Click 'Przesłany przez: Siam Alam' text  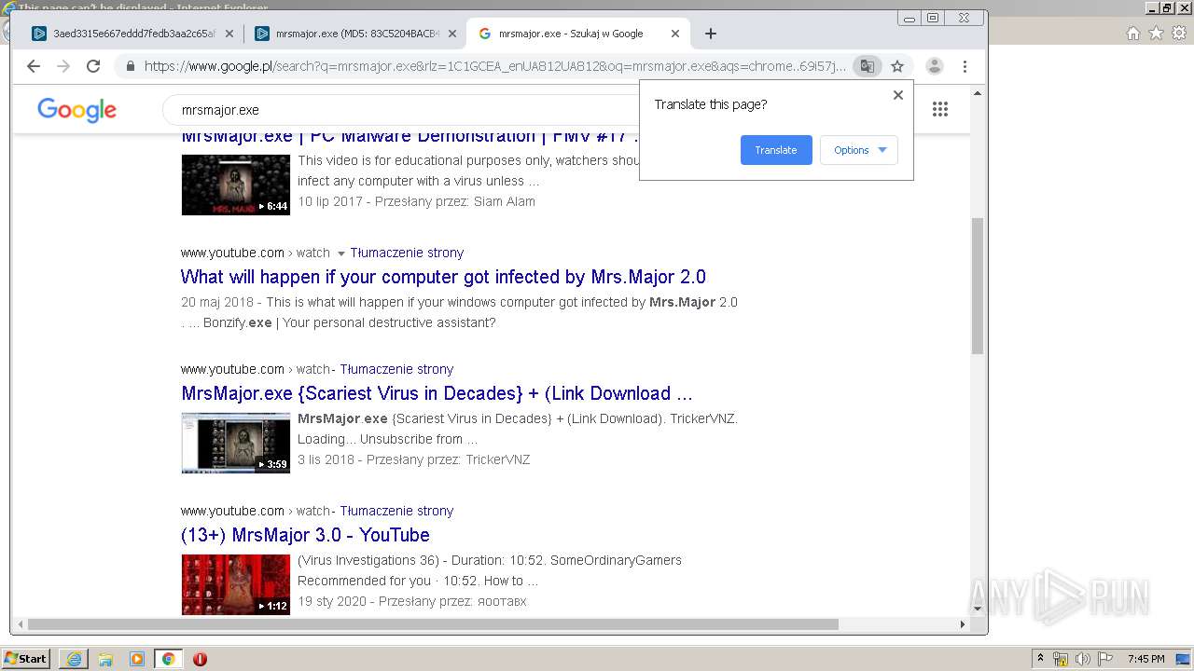[x=455, y=201]
